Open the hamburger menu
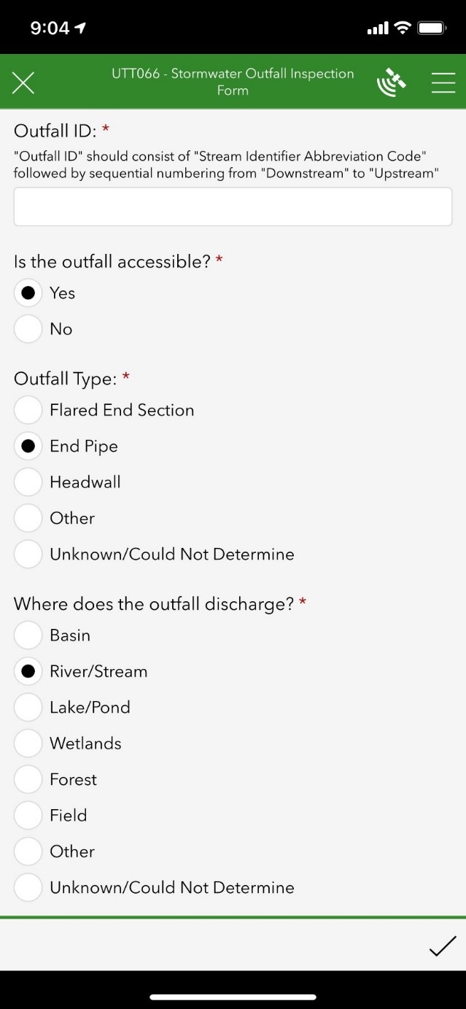Image resolution: width=466 pixels, height=1009 pixels. [x=443, y=82]
